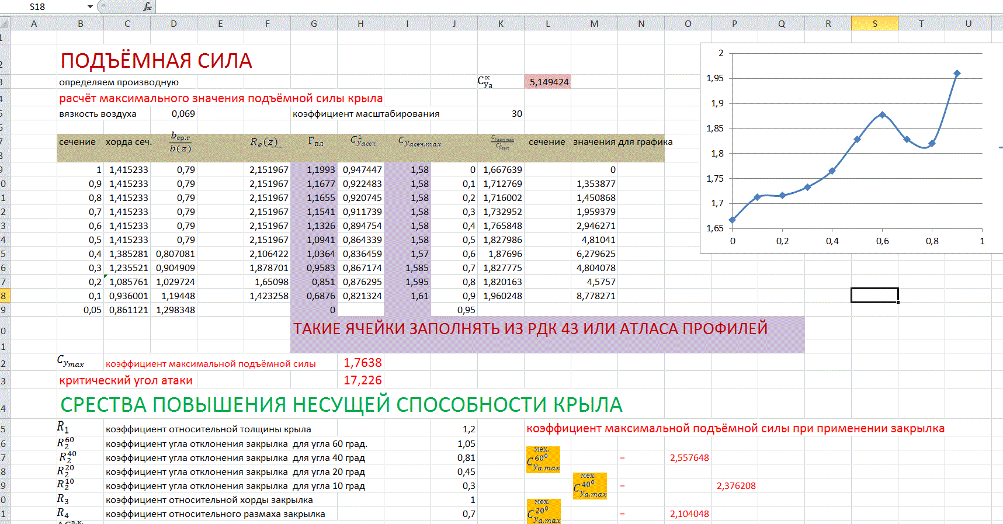Click the Re(z) equation in header row

tap(264, 142)
